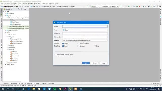Close the Create New Class dialog

point(107,22)
